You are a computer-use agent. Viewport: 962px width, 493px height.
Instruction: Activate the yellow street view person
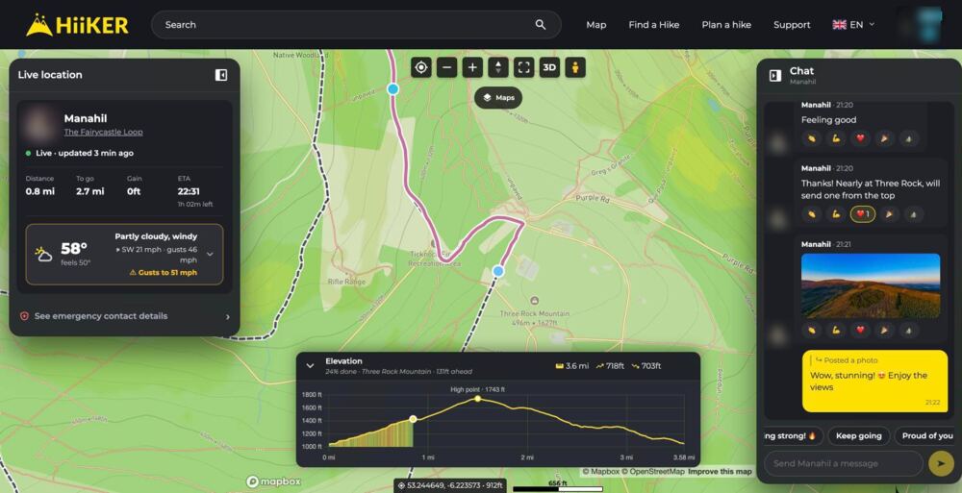tap(575, 67)
